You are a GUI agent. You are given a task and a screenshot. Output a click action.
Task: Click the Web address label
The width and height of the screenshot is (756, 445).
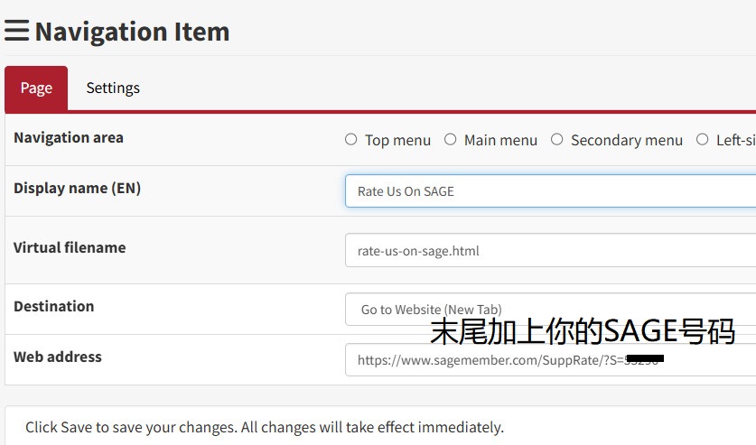tap(58, 357)
